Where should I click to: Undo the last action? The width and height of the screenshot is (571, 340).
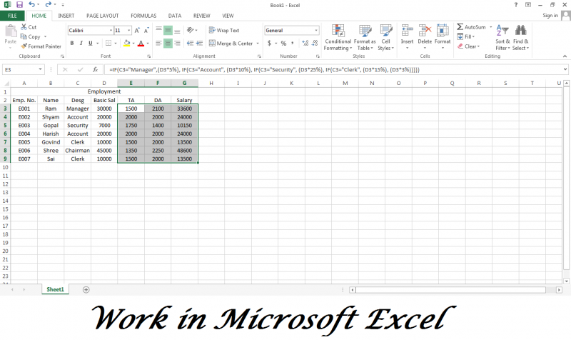pos(32,5)
